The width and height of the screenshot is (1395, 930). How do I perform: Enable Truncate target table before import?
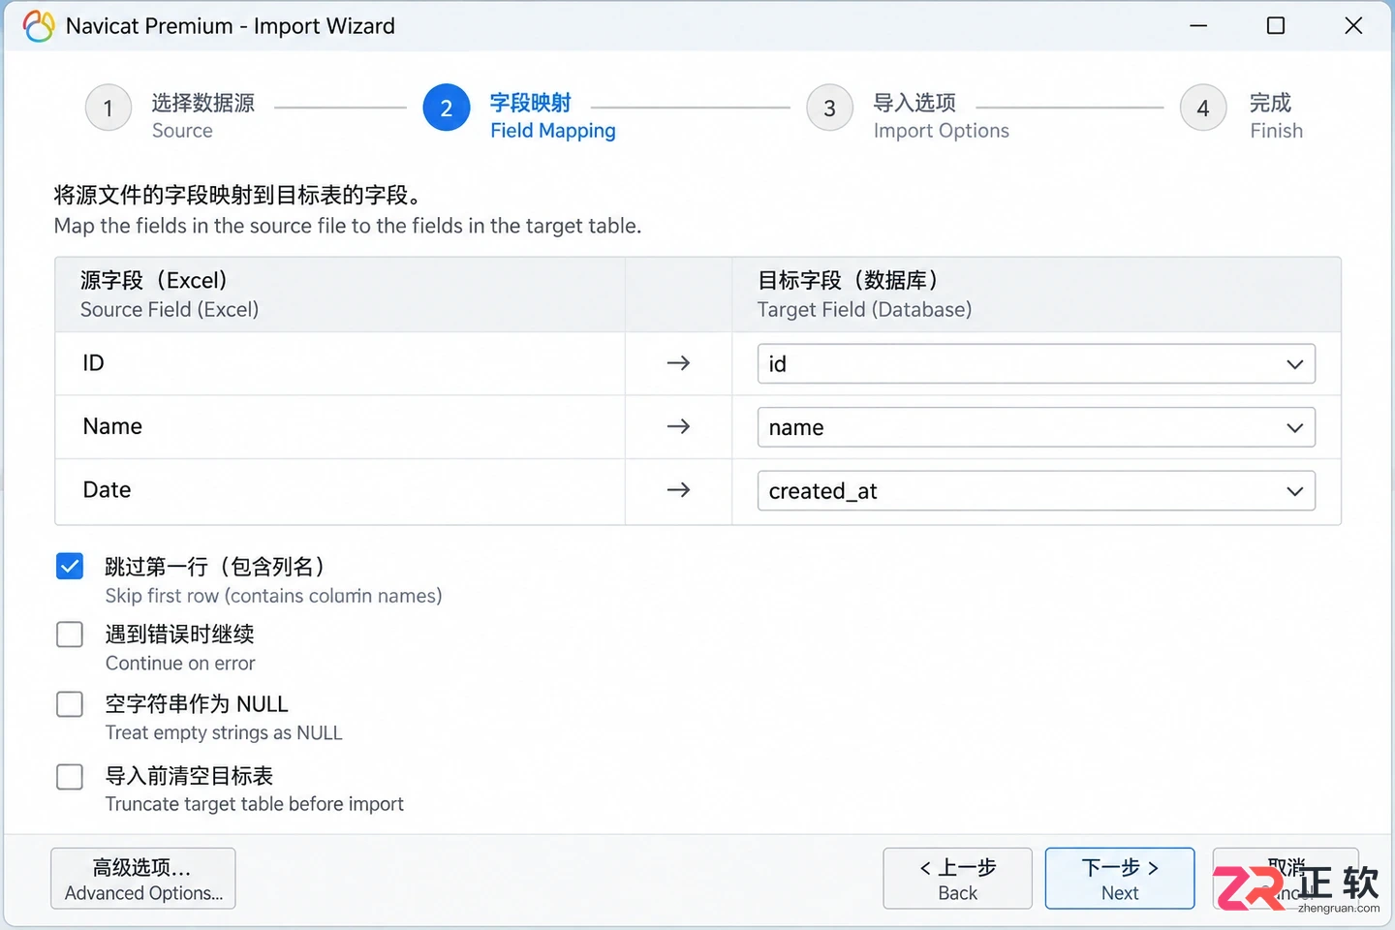[70, 777]
